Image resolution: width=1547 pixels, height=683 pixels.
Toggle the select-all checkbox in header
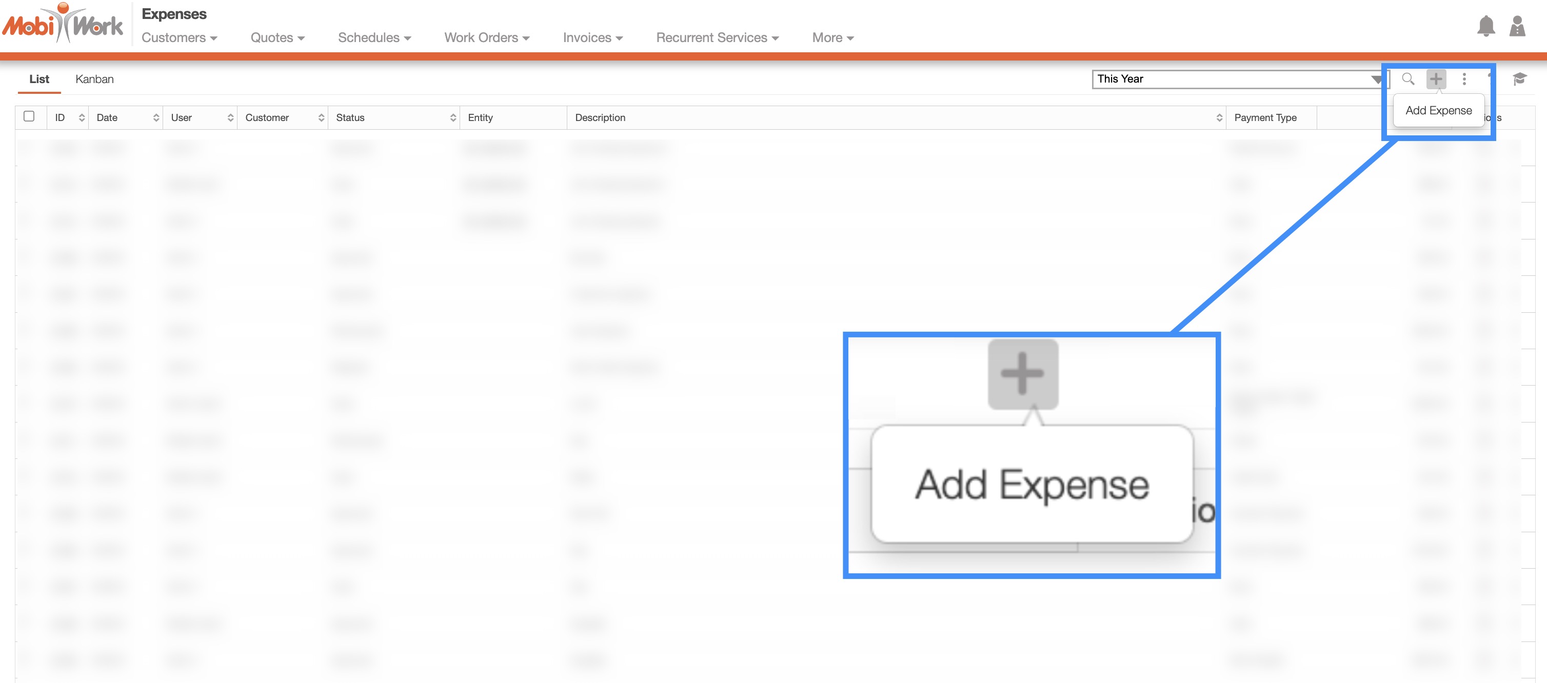[29, 116]
